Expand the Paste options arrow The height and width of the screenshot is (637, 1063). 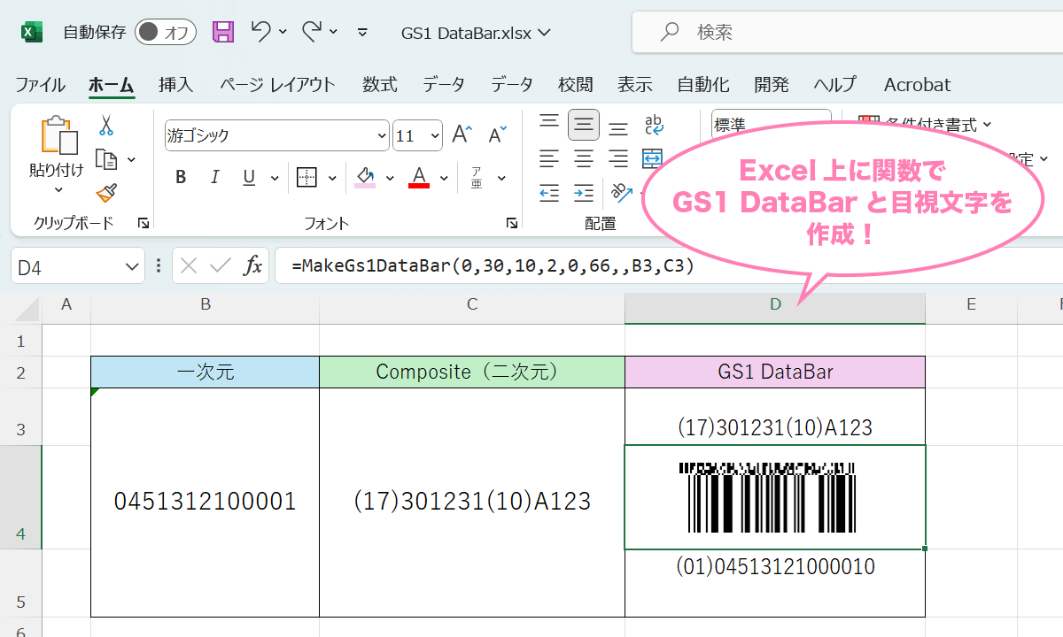pyautogui.click(x=58, y=189)
